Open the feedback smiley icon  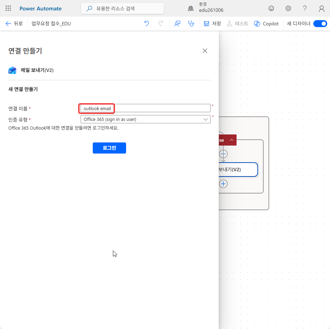pos(271,8)
